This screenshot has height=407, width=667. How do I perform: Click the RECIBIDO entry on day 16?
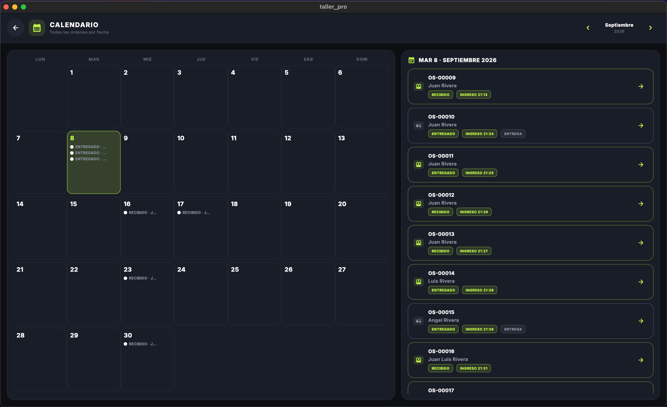coord(140,213)
